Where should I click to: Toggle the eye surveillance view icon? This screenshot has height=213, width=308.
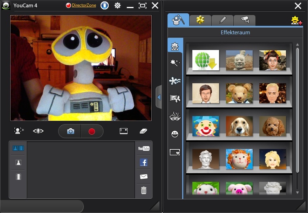[38, 131]
